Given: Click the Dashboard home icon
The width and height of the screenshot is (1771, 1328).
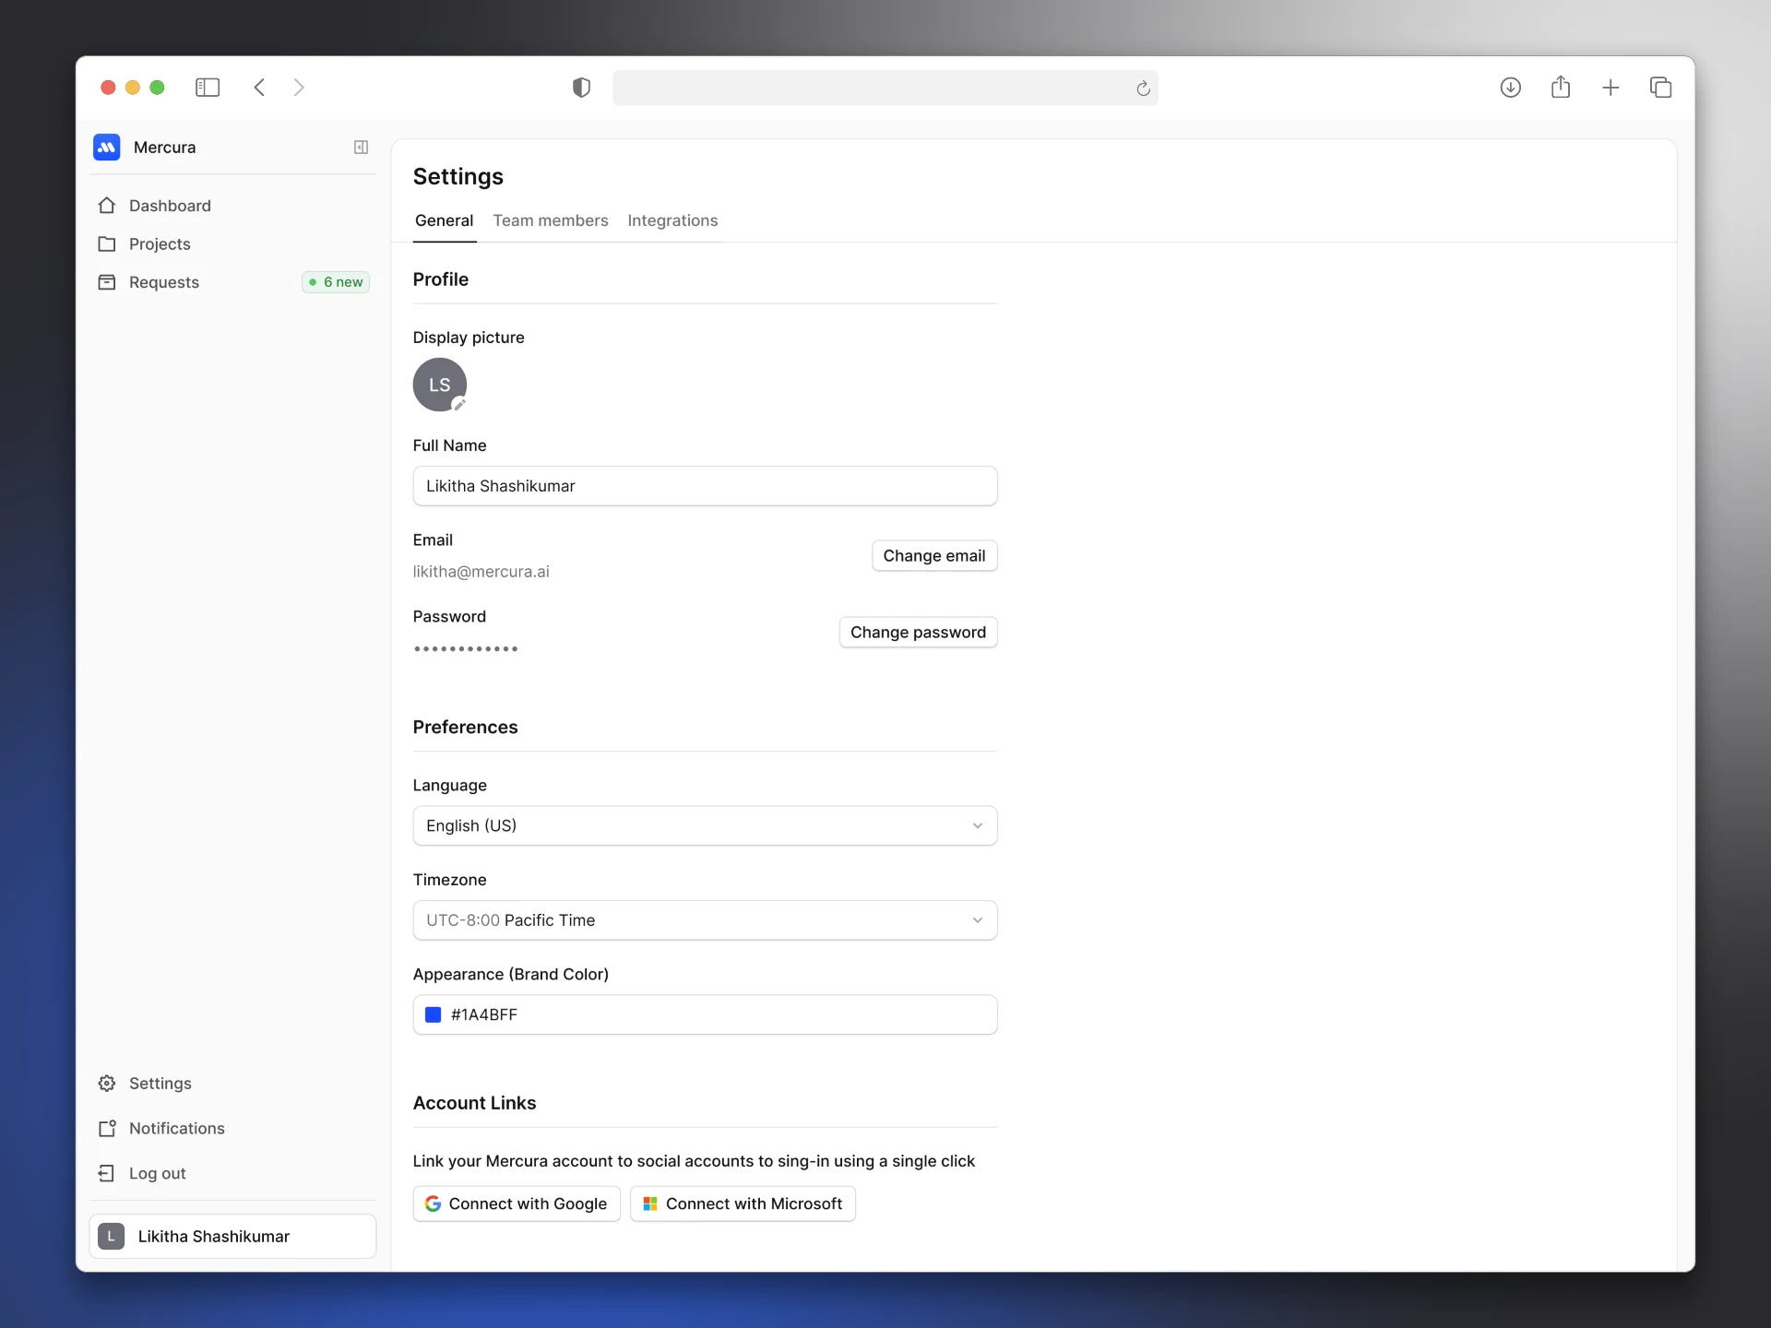Looking at the screenshot, I should [107, 206].
